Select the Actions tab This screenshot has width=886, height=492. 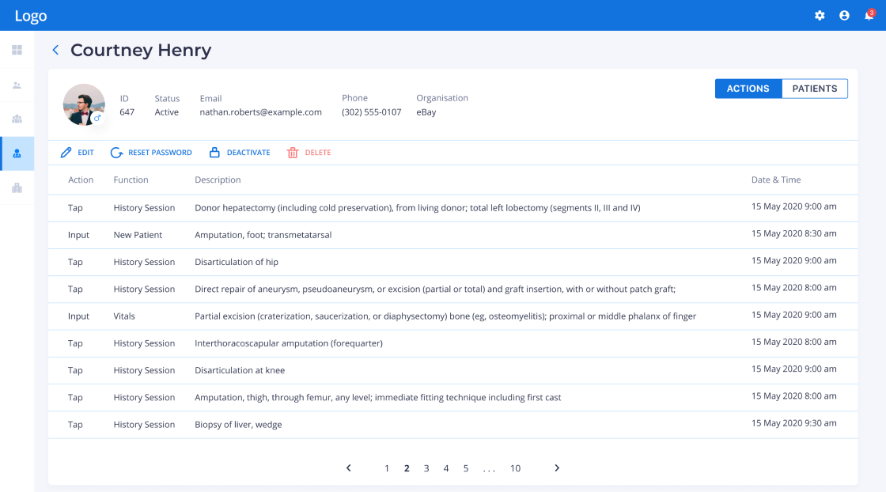pos(748,89)
